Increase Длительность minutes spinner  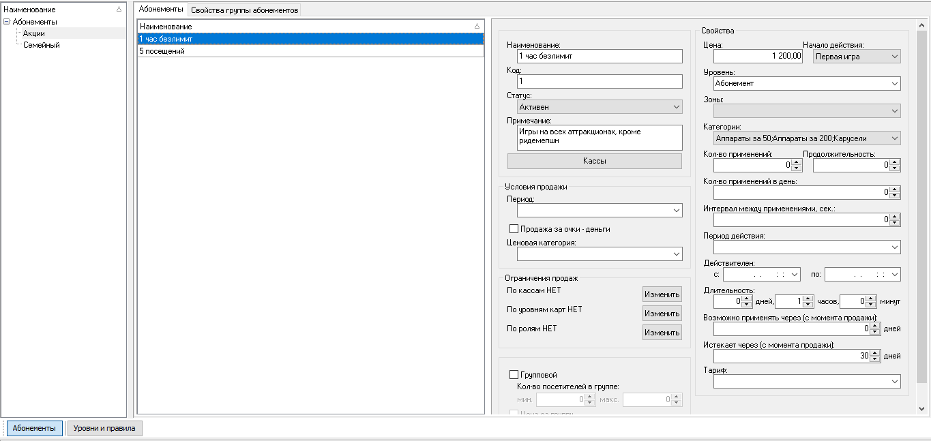[872, 298]
